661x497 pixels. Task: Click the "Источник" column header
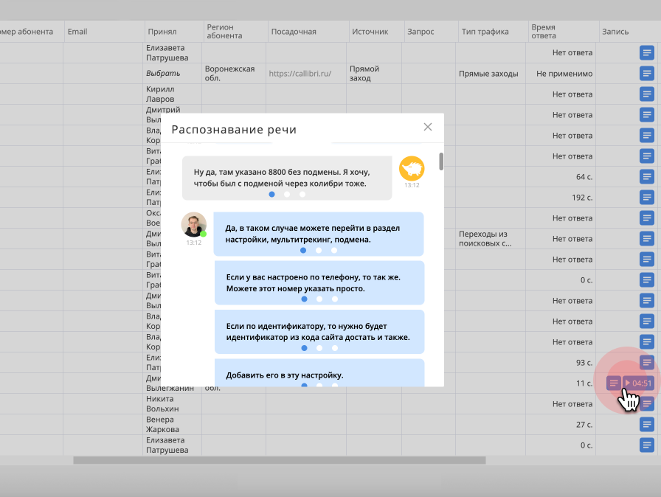point(370,32)
